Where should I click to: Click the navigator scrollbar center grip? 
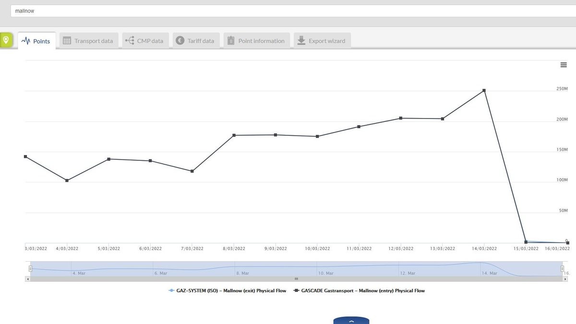click(x=296, y=279)
